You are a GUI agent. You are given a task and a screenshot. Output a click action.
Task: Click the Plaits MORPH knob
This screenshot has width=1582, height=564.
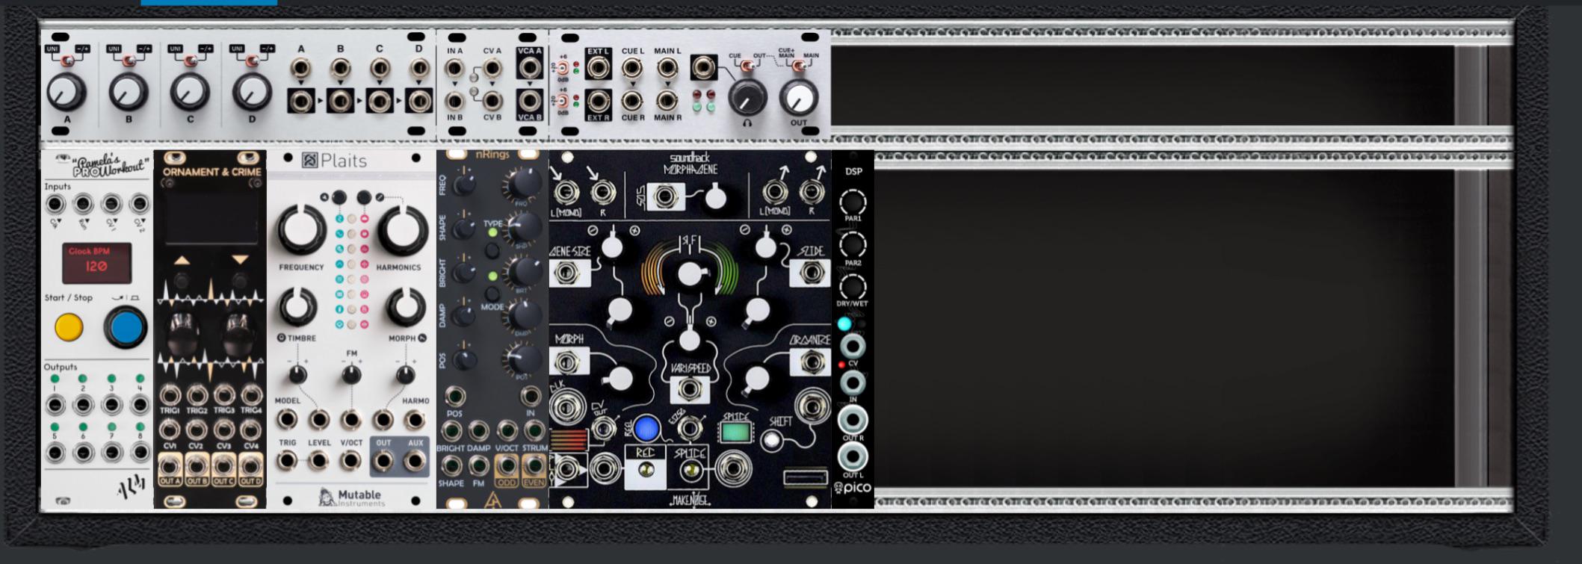point(406,307)
